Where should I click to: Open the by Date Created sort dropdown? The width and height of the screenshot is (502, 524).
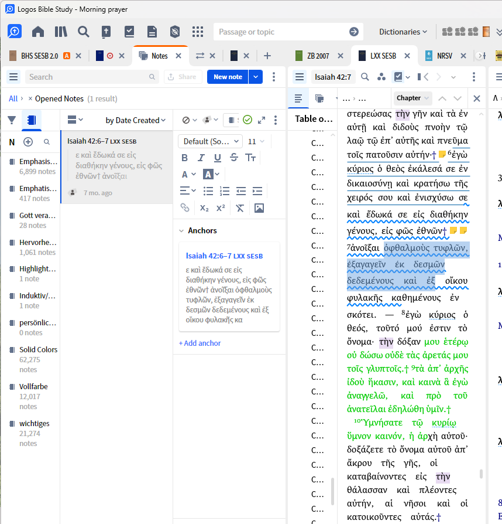click(x=135, y=120)
